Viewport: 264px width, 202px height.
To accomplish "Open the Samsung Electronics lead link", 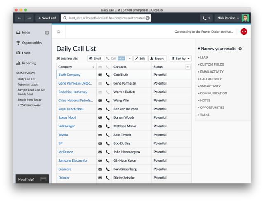I will (73, 161).
